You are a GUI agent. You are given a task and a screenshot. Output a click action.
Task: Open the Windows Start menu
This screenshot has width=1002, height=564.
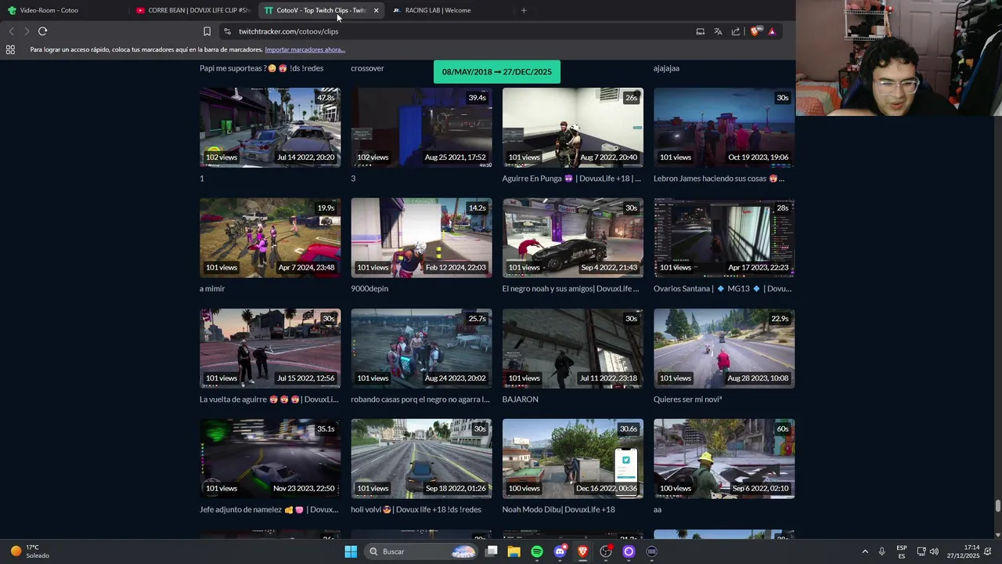point(351,551)
